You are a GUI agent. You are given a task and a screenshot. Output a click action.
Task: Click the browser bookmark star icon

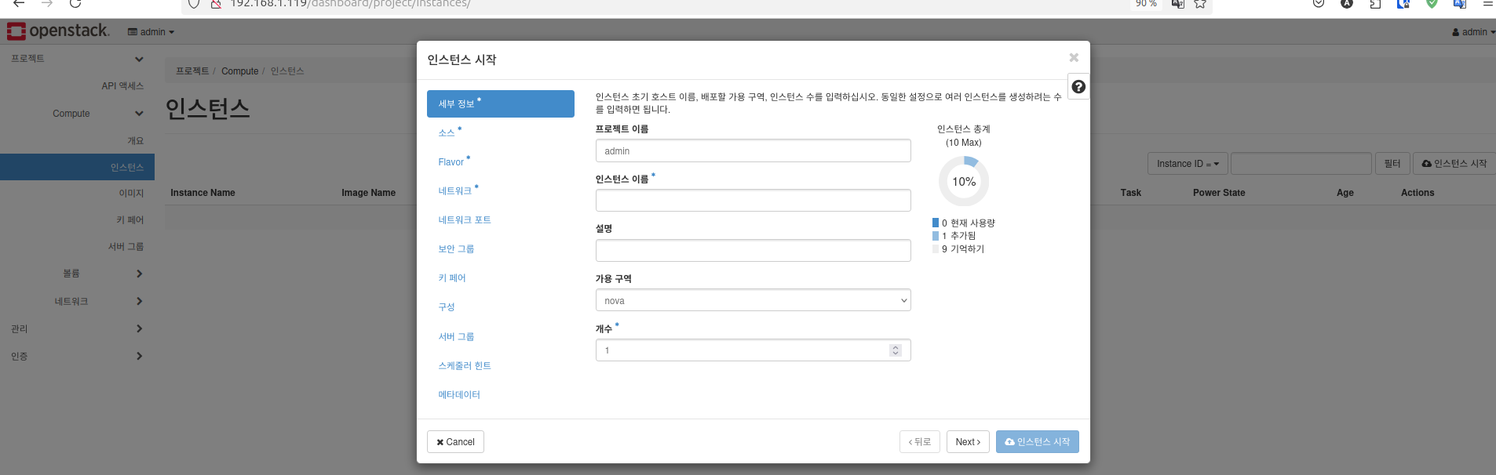coord(1200,4)
